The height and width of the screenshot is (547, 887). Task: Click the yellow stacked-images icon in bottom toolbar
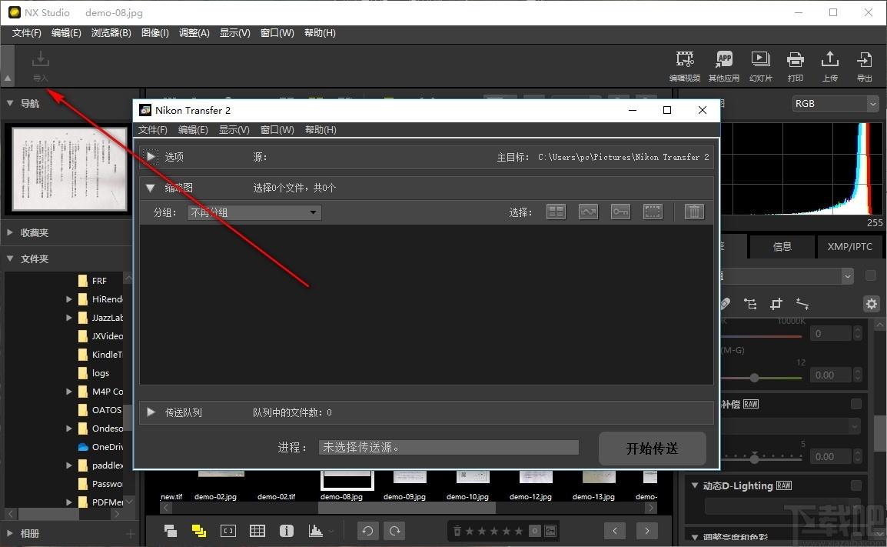[x=198, y=531]
